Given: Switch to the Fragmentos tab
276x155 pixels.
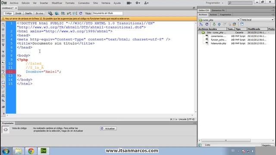Looking at the screenshot, I should [x=226, y=15].
